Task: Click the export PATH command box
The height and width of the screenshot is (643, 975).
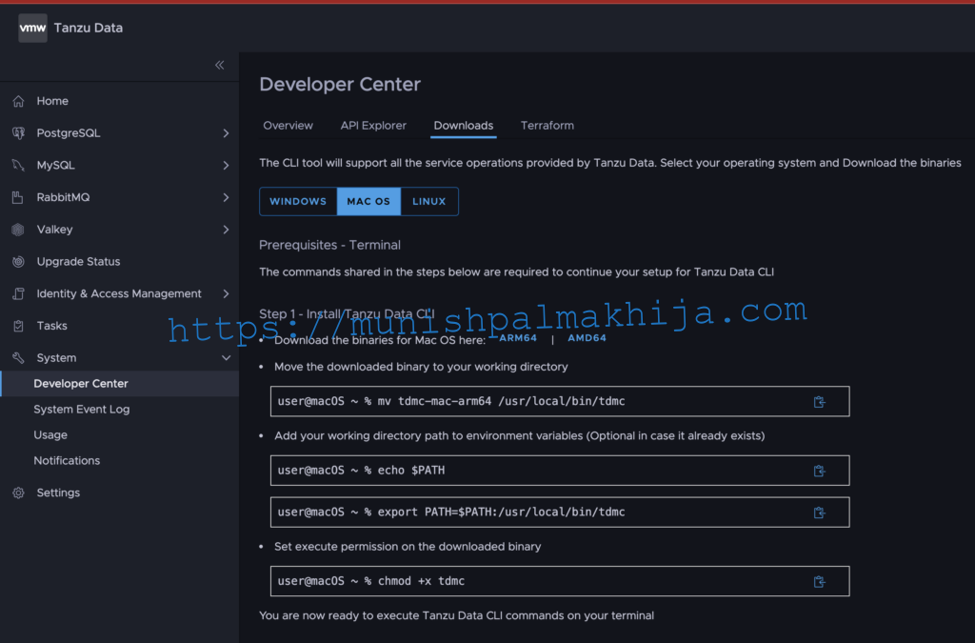Action: point(560,512)
